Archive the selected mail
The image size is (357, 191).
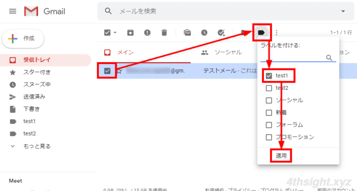pos(130,33)
